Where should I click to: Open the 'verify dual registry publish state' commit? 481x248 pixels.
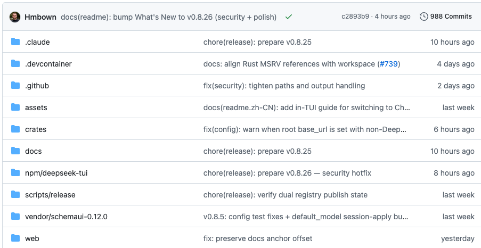tap(286, 195)
